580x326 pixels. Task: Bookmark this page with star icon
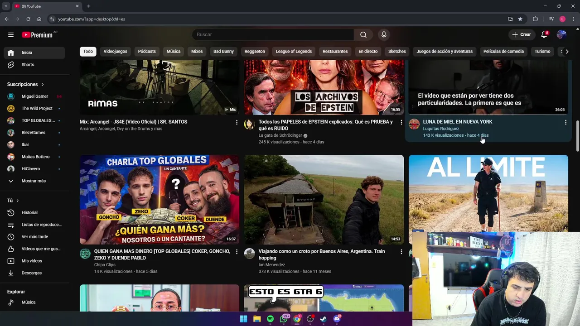click(520, 19)
